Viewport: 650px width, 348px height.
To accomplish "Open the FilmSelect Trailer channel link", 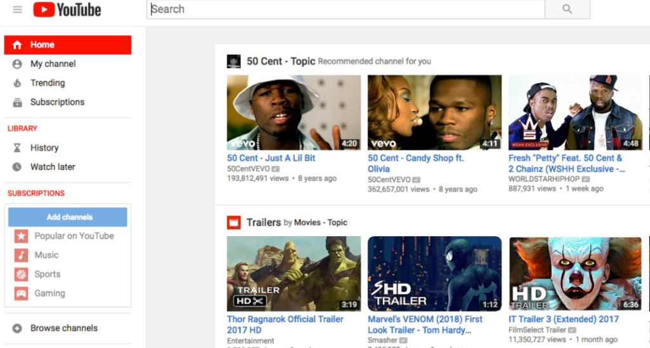I will pyautogui.click(x=537, y=330).
